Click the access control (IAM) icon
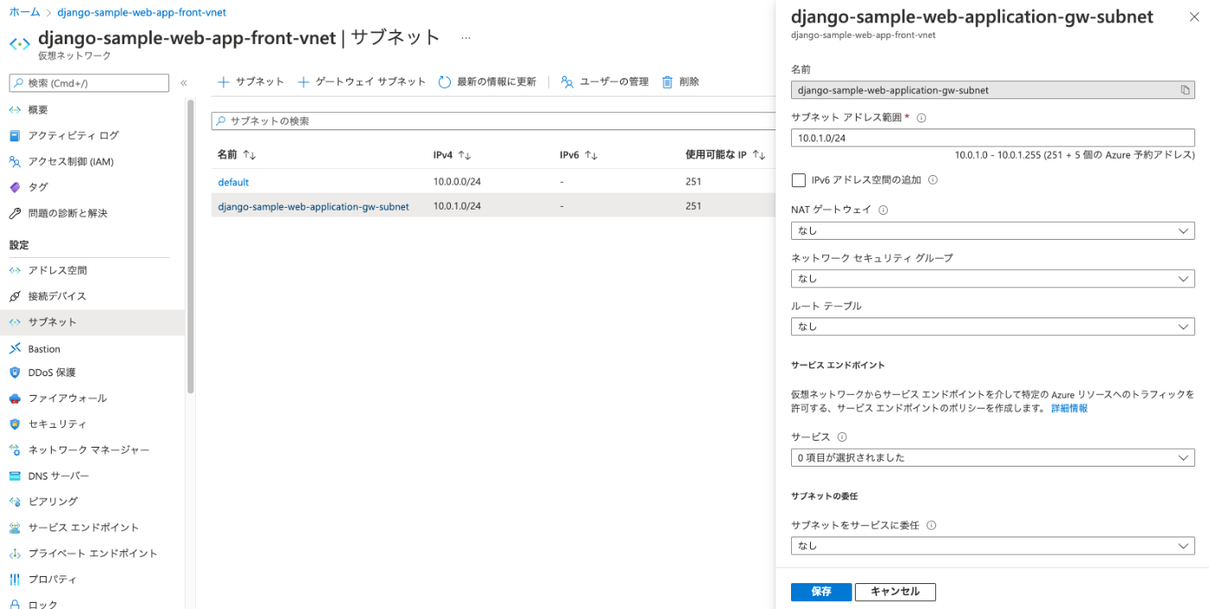Image resolution: width=1209 pixels, height=609 pixels. click(15, 161)
